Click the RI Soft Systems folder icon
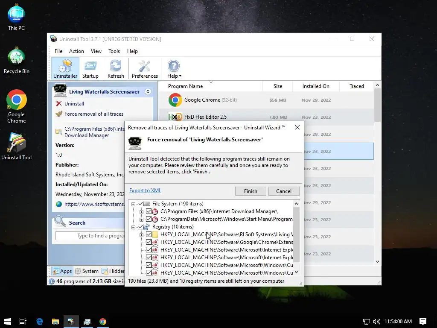 click(x=155, y=234)
